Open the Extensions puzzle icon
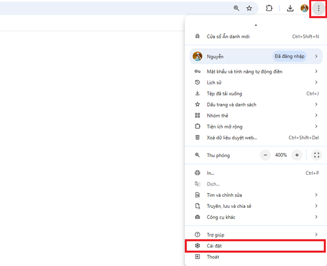Viewport: 327px width, 266px height. point(269,9)
